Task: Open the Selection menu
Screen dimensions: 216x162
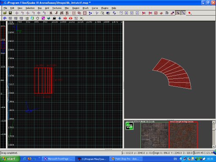Action: 30,8
